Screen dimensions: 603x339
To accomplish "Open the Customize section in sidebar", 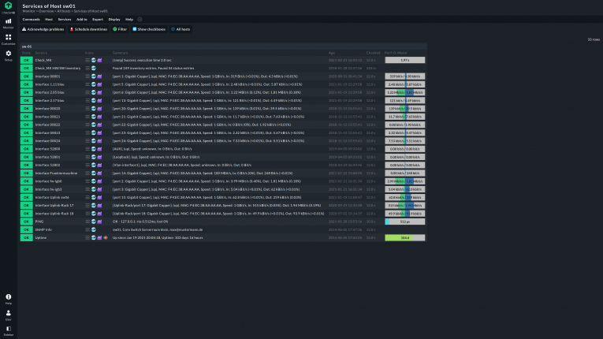I will point(8,39).
